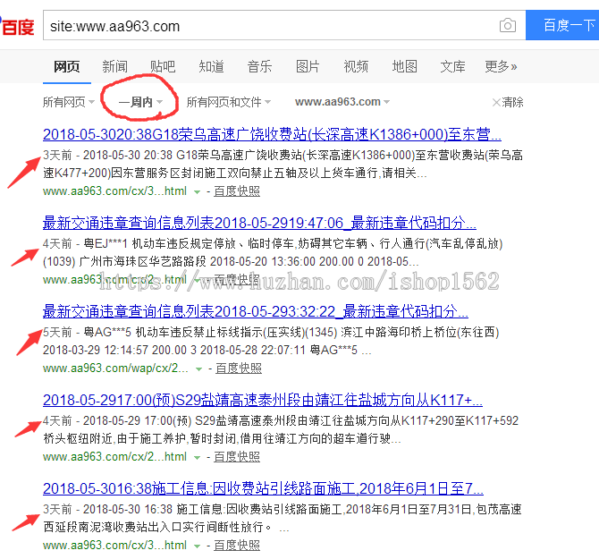
Task: Click the camera image-search icon
Action: tap(507, 26)
